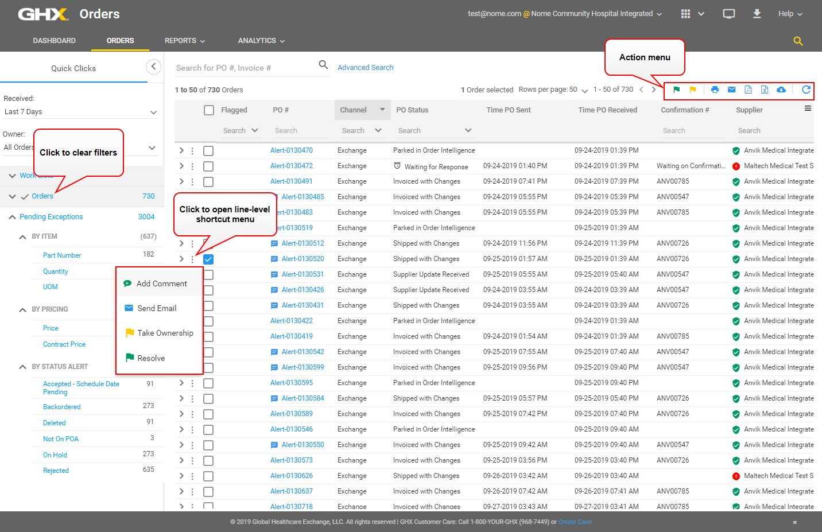The image size is (822, 532).
Task: Open shortcut menu for Alert-0130595 row
Action: coord(192,383)
